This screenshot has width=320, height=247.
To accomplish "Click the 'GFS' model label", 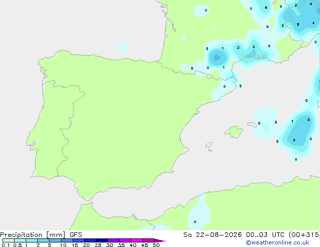I will tap(76, 235).
